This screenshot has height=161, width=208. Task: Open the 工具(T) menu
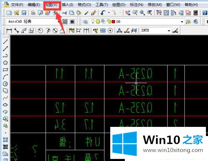(102, 5)
